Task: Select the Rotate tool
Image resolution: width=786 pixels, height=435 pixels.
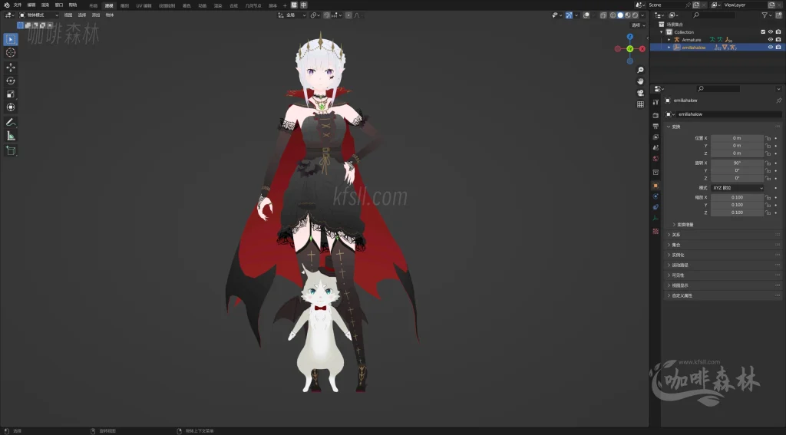Action: pos(11,81)
